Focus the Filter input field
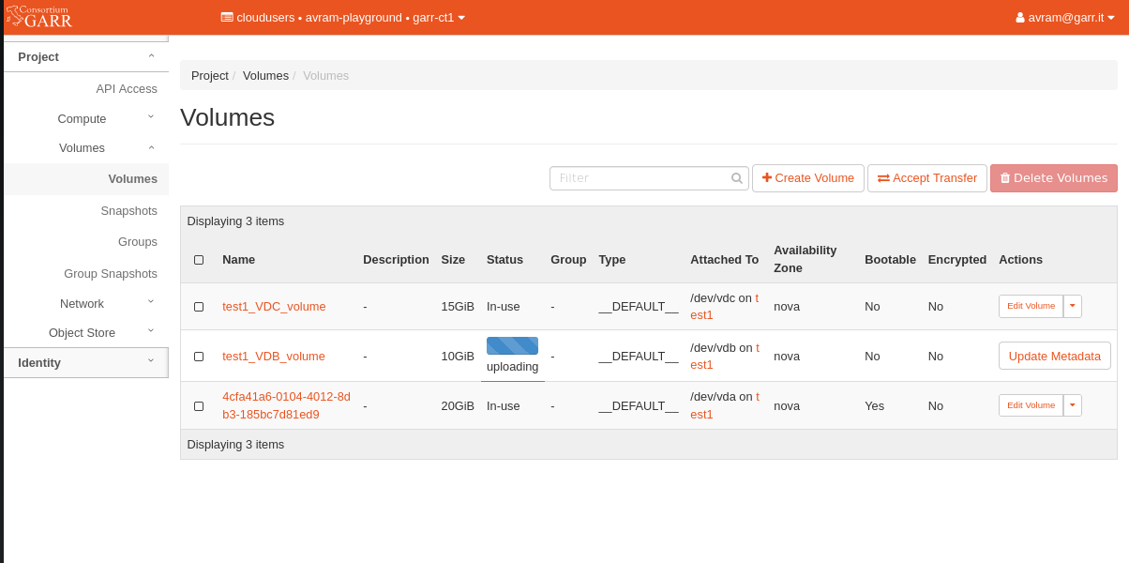 point(649,178)
